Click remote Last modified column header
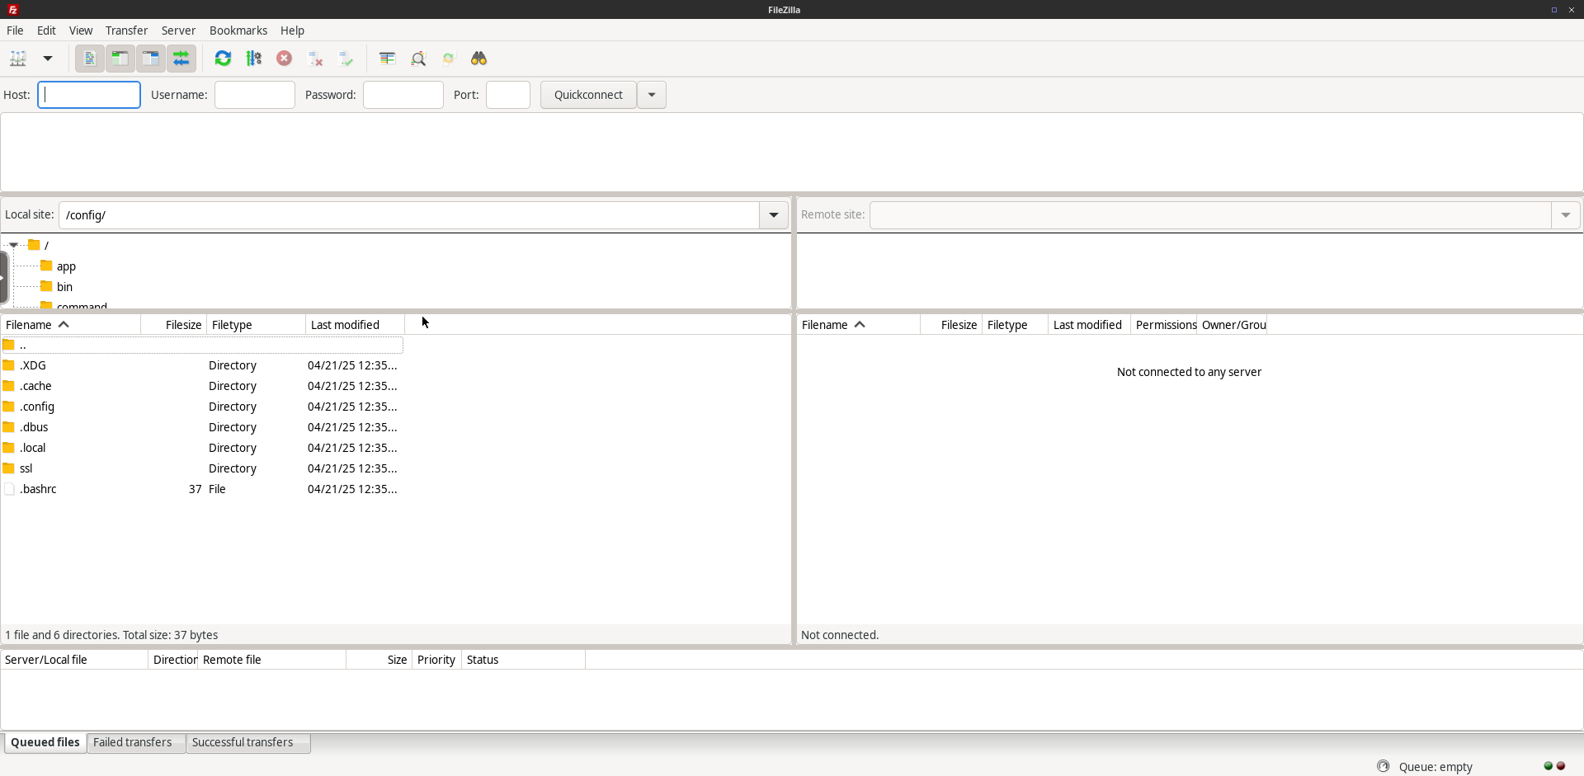 (1089, 325)
